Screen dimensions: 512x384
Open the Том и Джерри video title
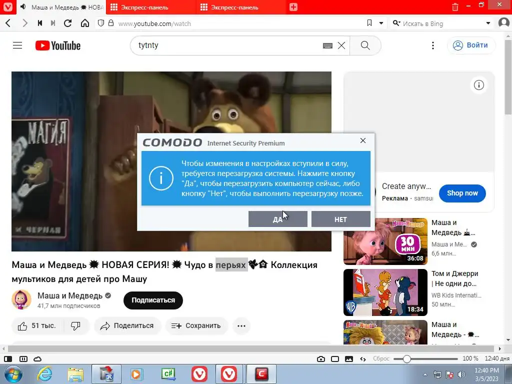(x=455, y=278)
